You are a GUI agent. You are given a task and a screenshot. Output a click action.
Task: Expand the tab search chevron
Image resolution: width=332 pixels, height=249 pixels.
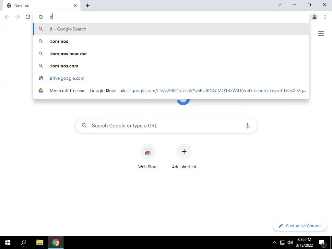280,5
